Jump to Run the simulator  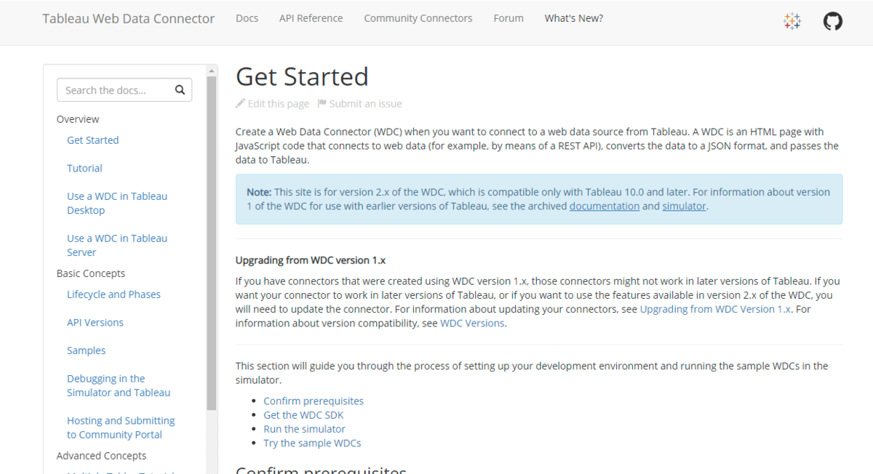click(x=304, y=429)
